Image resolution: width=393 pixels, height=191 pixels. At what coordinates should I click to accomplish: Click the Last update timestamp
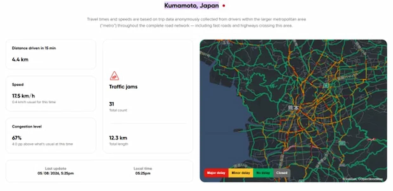(55, 173)
